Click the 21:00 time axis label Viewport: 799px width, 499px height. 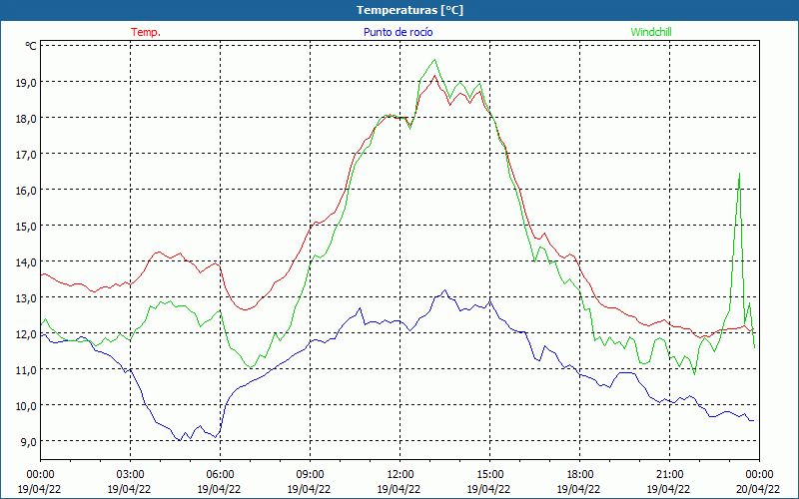pyautogui.click(x=669, y=475)
